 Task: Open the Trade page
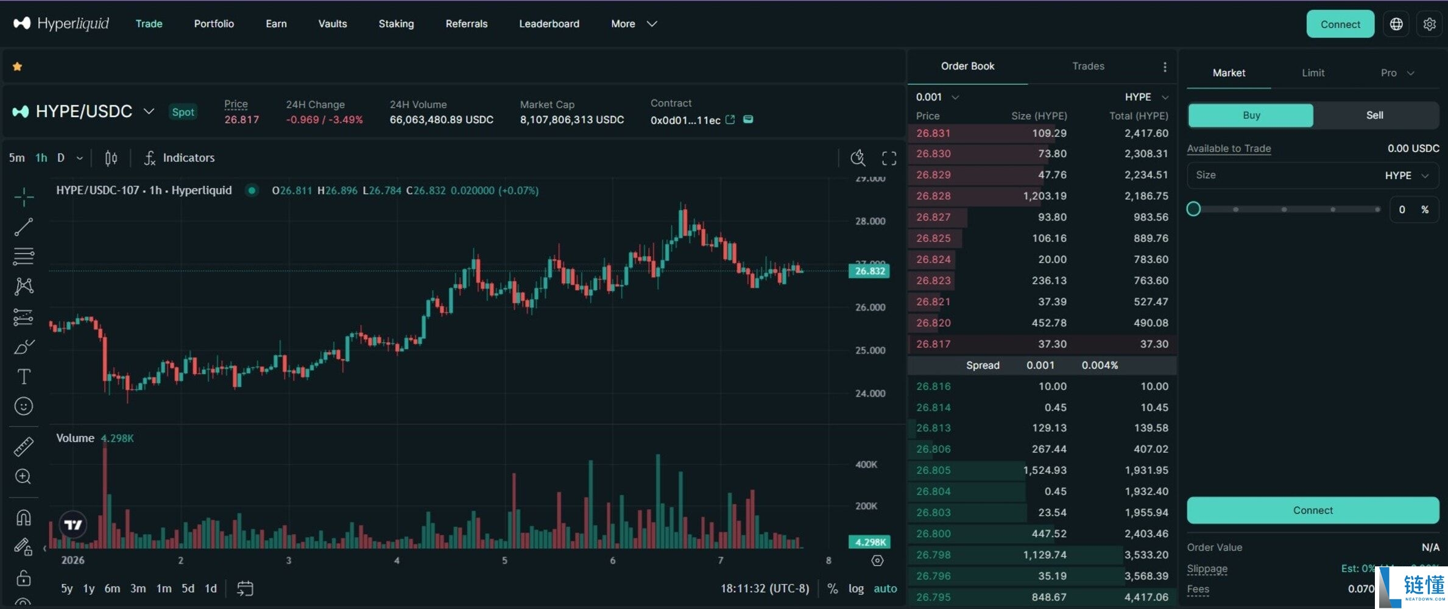(x=149, y=24)
